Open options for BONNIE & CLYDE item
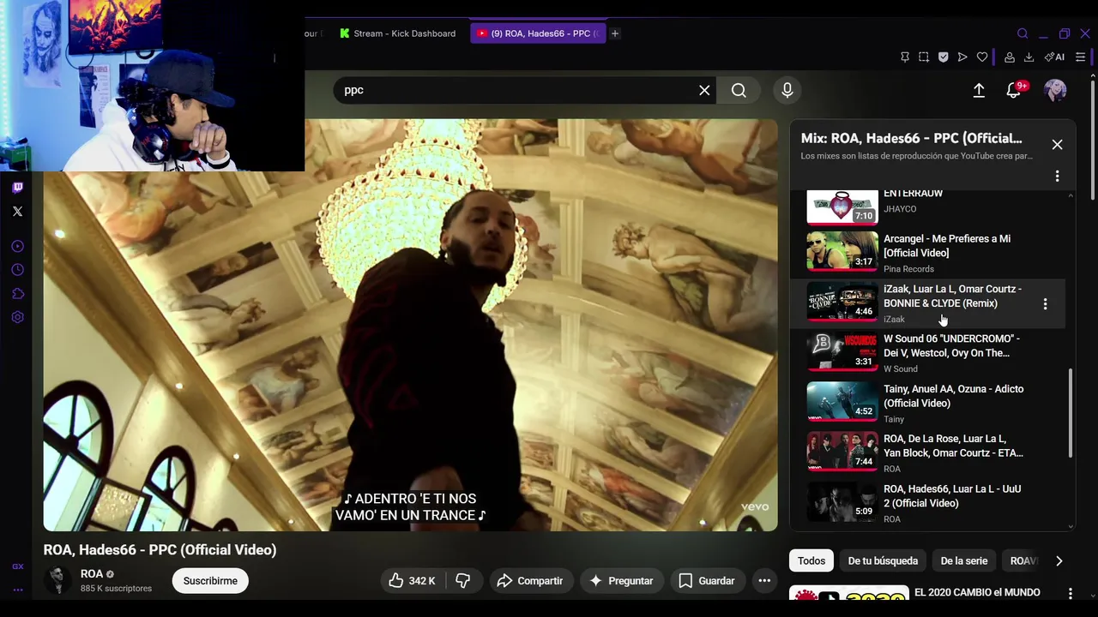This screenshot has width=1098, height=617. tap(1045, 304)
